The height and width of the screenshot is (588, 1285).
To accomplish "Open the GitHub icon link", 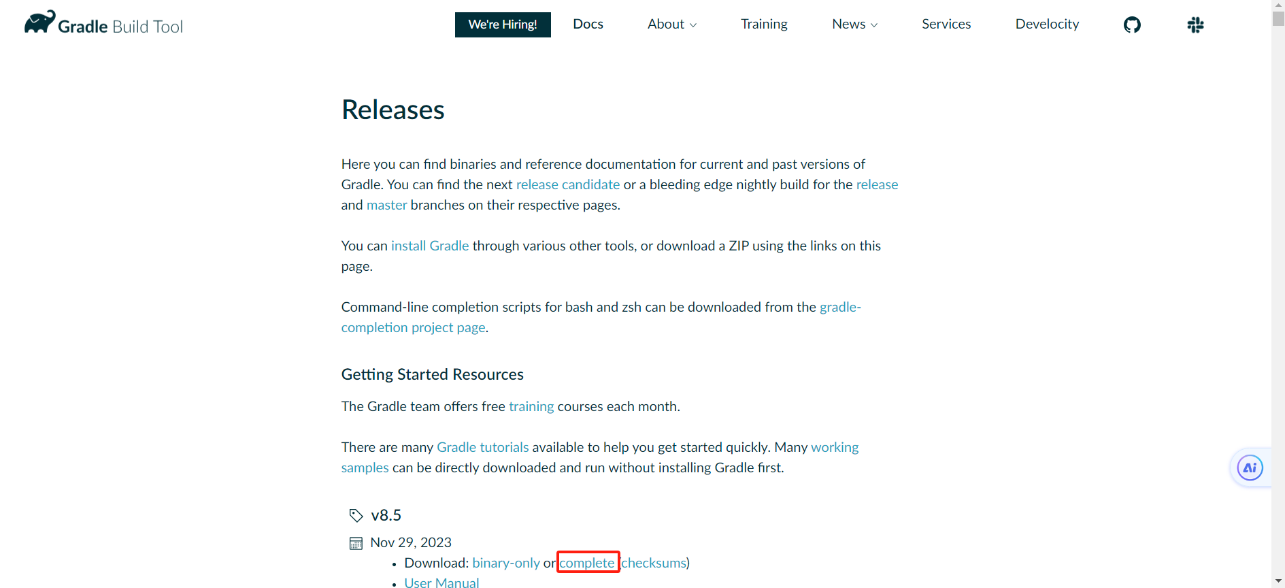I will [x=1132, y=25].
